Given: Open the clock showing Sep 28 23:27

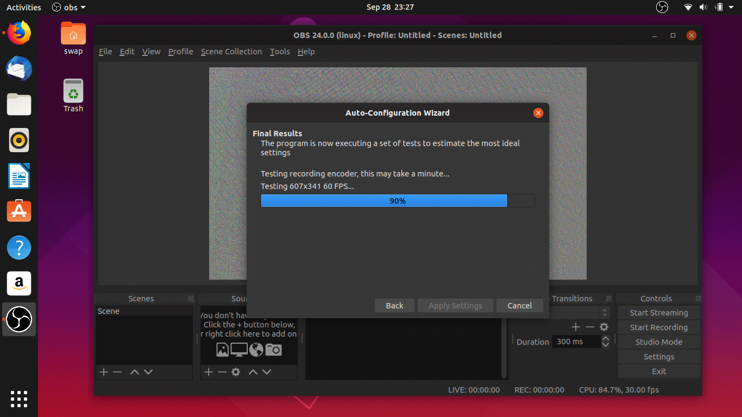Looking at the screenshot, I should 390,7.
